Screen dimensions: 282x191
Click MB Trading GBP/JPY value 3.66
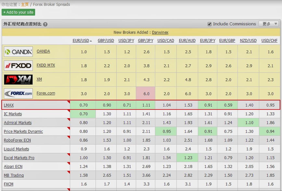146,175
